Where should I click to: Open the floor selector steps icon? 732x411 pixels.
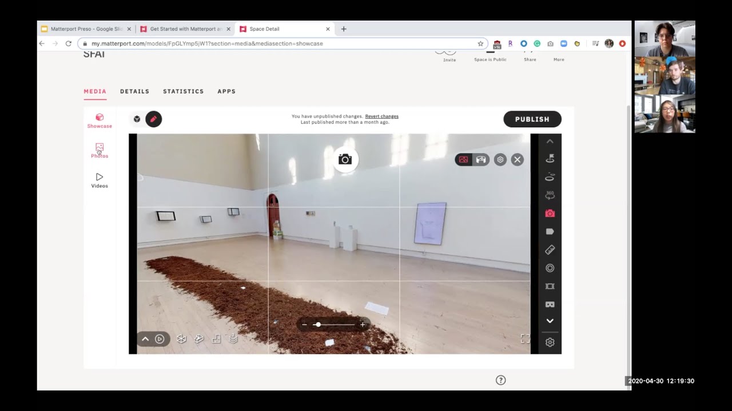click(216, 339)
